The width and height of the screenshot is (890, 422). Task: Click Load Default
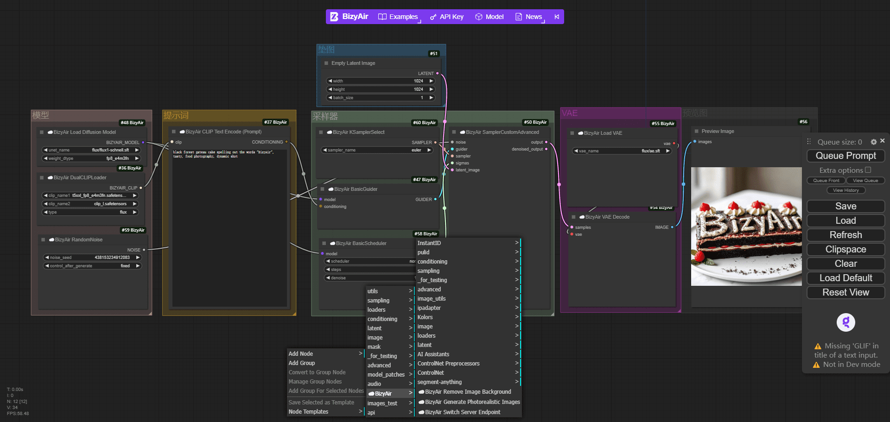pos(845,278)
